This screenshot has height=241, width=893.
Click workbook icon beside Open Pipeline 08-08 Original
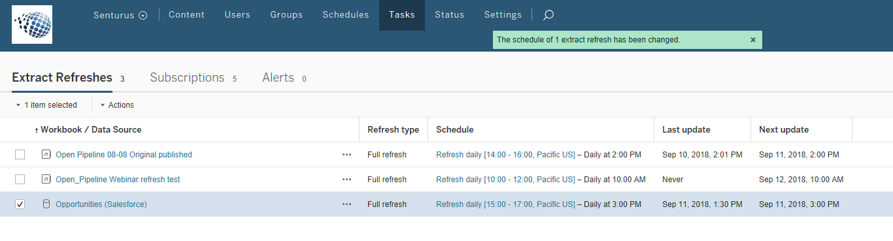pos(46,155)
